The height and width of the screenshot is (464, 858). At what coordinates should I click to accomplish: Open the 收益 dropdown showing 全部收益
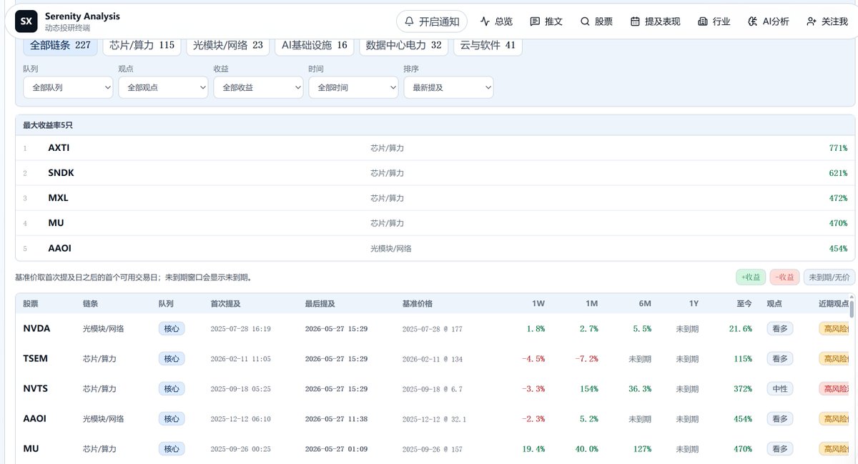(x=258, y=87)
